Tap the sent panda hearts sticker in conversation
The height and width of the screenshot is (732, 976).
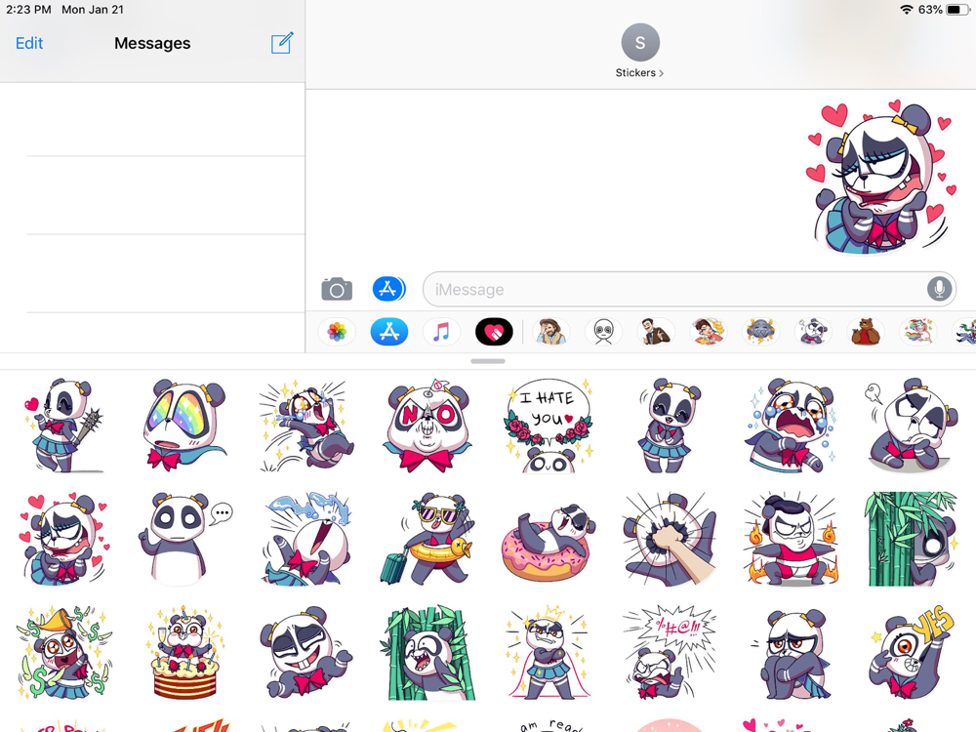(x=879, y=177)
